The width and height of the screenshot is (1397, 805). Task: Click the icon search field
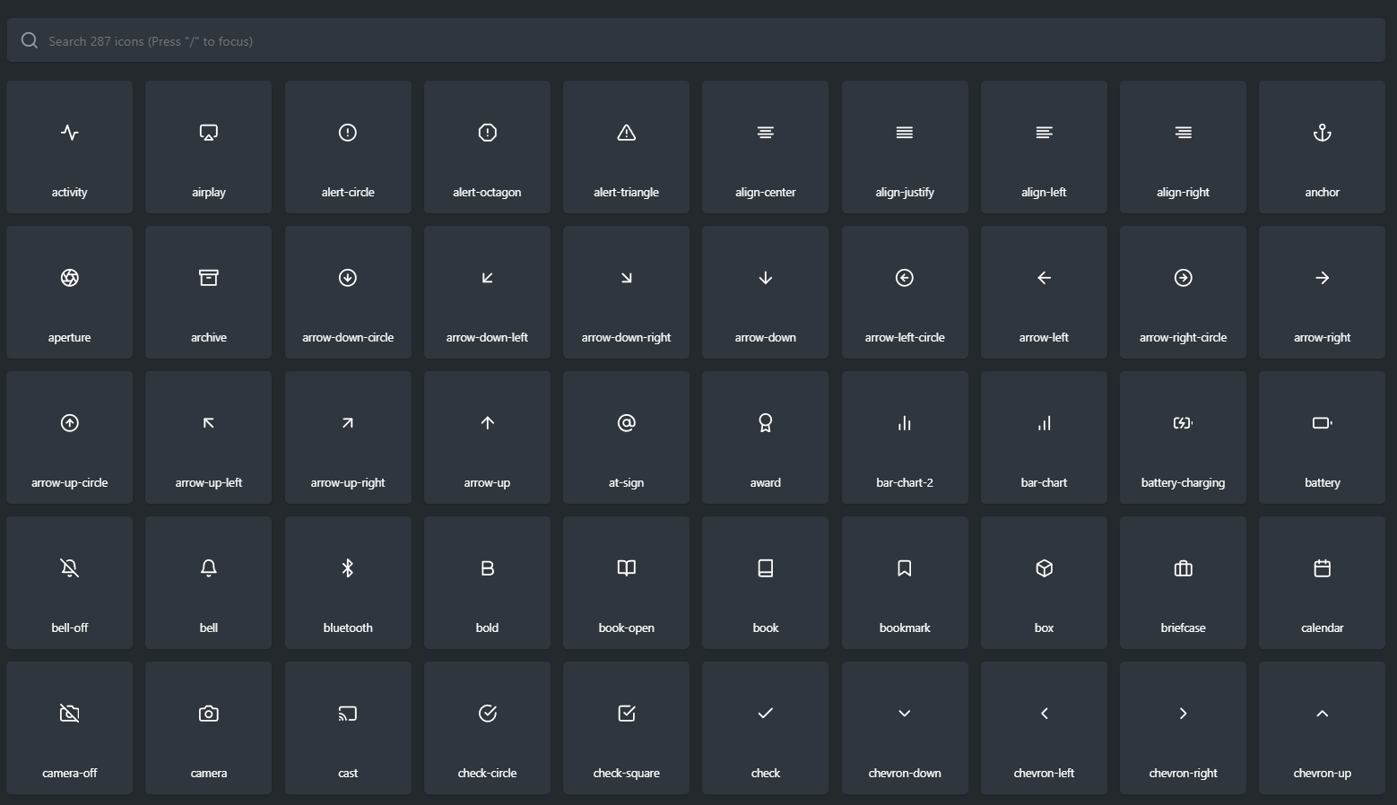point(698,39)
